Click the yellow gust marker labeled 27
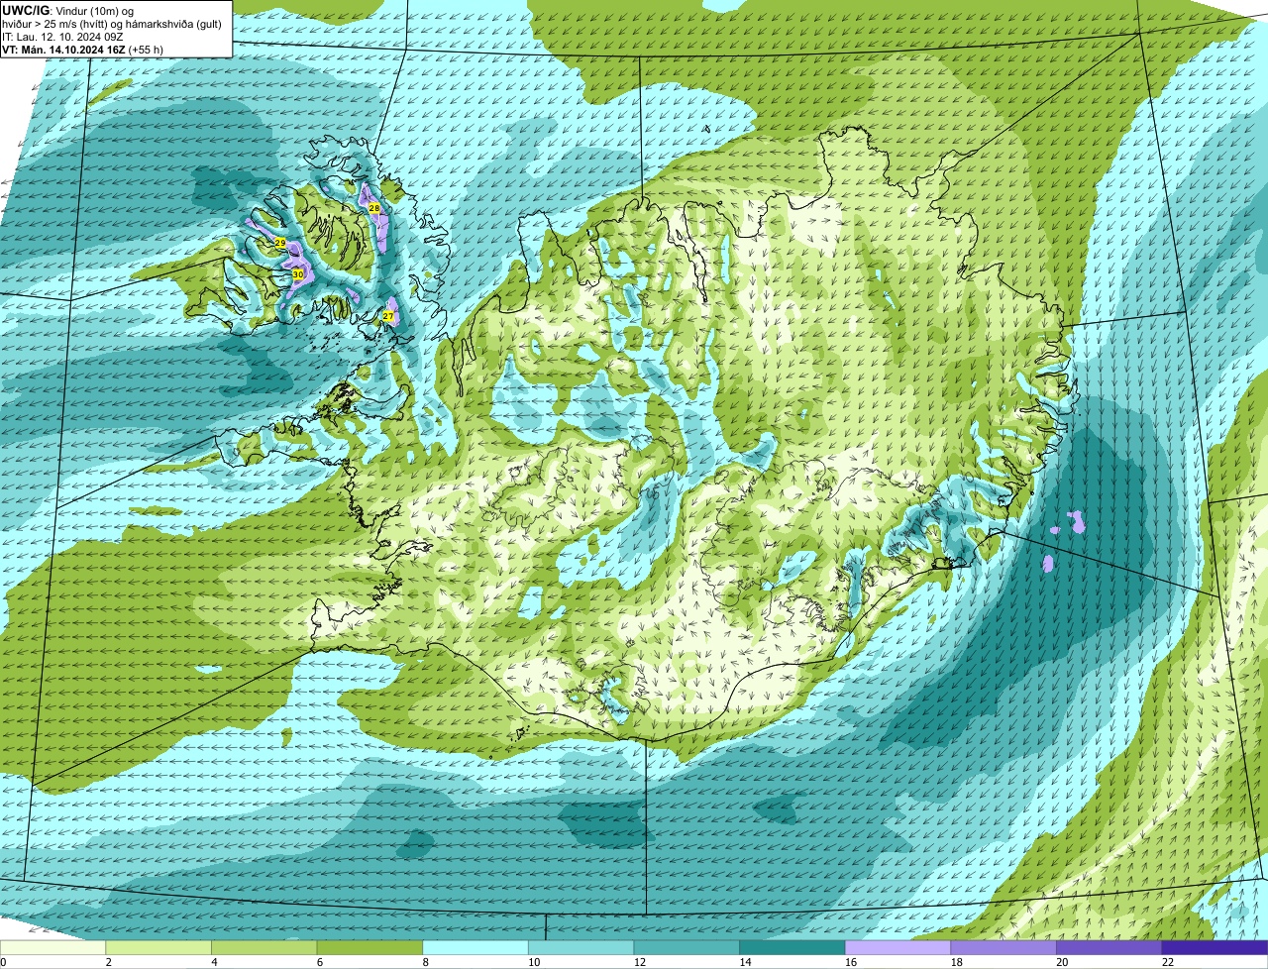 click(388, 316)
